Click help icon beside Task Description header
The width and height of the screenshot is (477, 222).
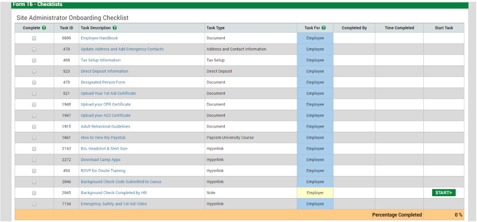tap(115, 28)
